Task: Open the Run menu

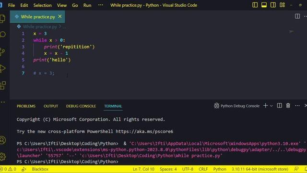Action: (87, 5)
